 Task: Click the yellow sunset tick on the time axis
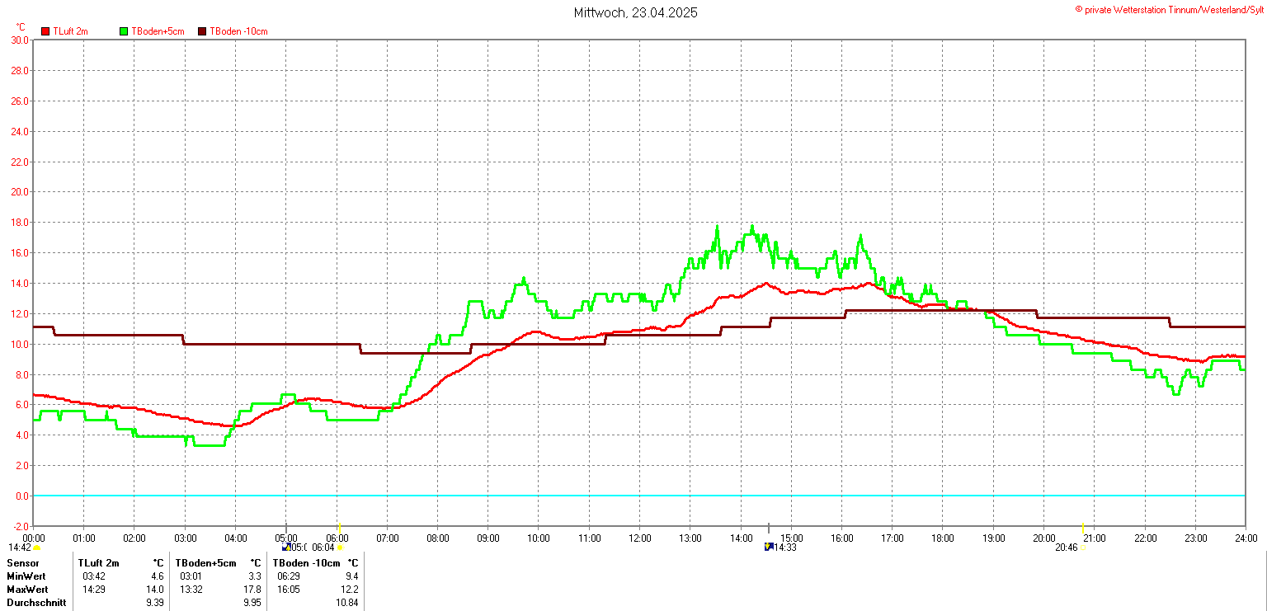point(1082,528)
